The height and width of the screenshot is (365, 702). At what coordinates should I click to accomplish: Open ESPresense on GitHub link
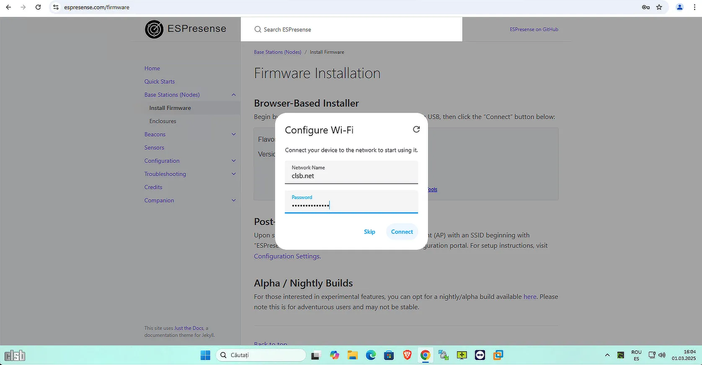click(534, 29)
